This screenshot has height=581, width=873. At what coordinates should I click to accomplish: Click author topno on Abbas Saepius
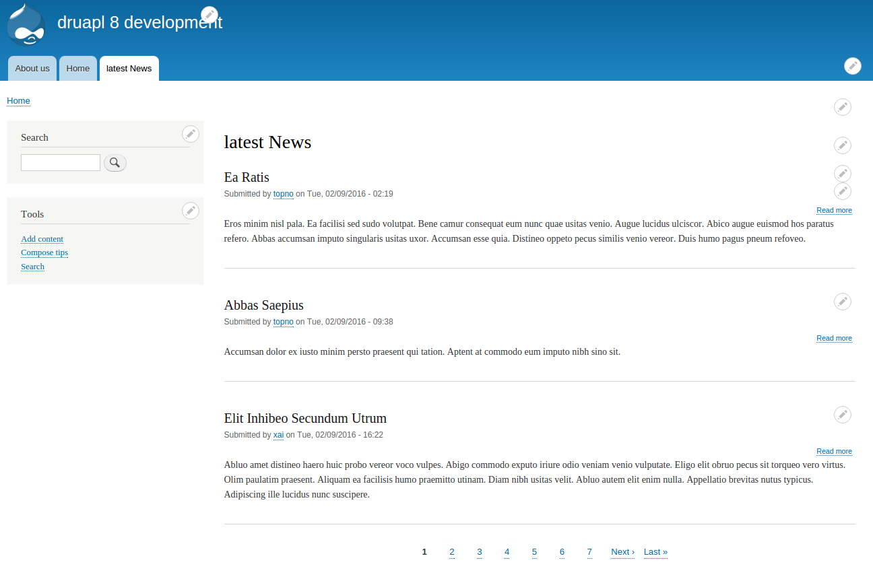284,322
